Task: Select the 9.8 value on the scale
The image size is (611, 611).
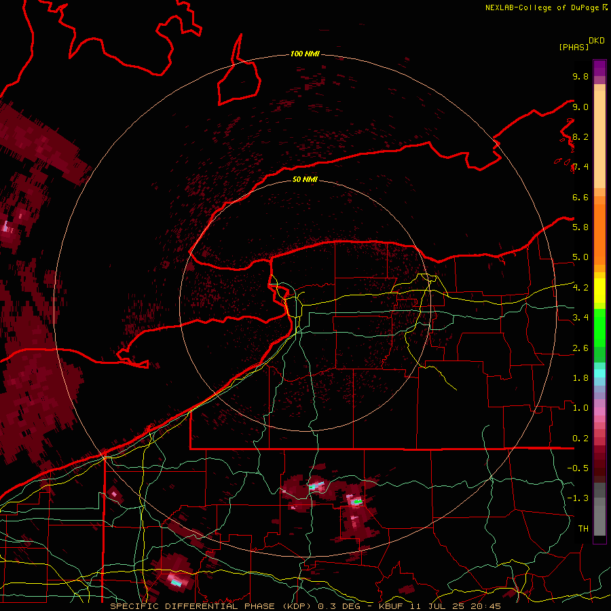Action: tap(580, 76)
